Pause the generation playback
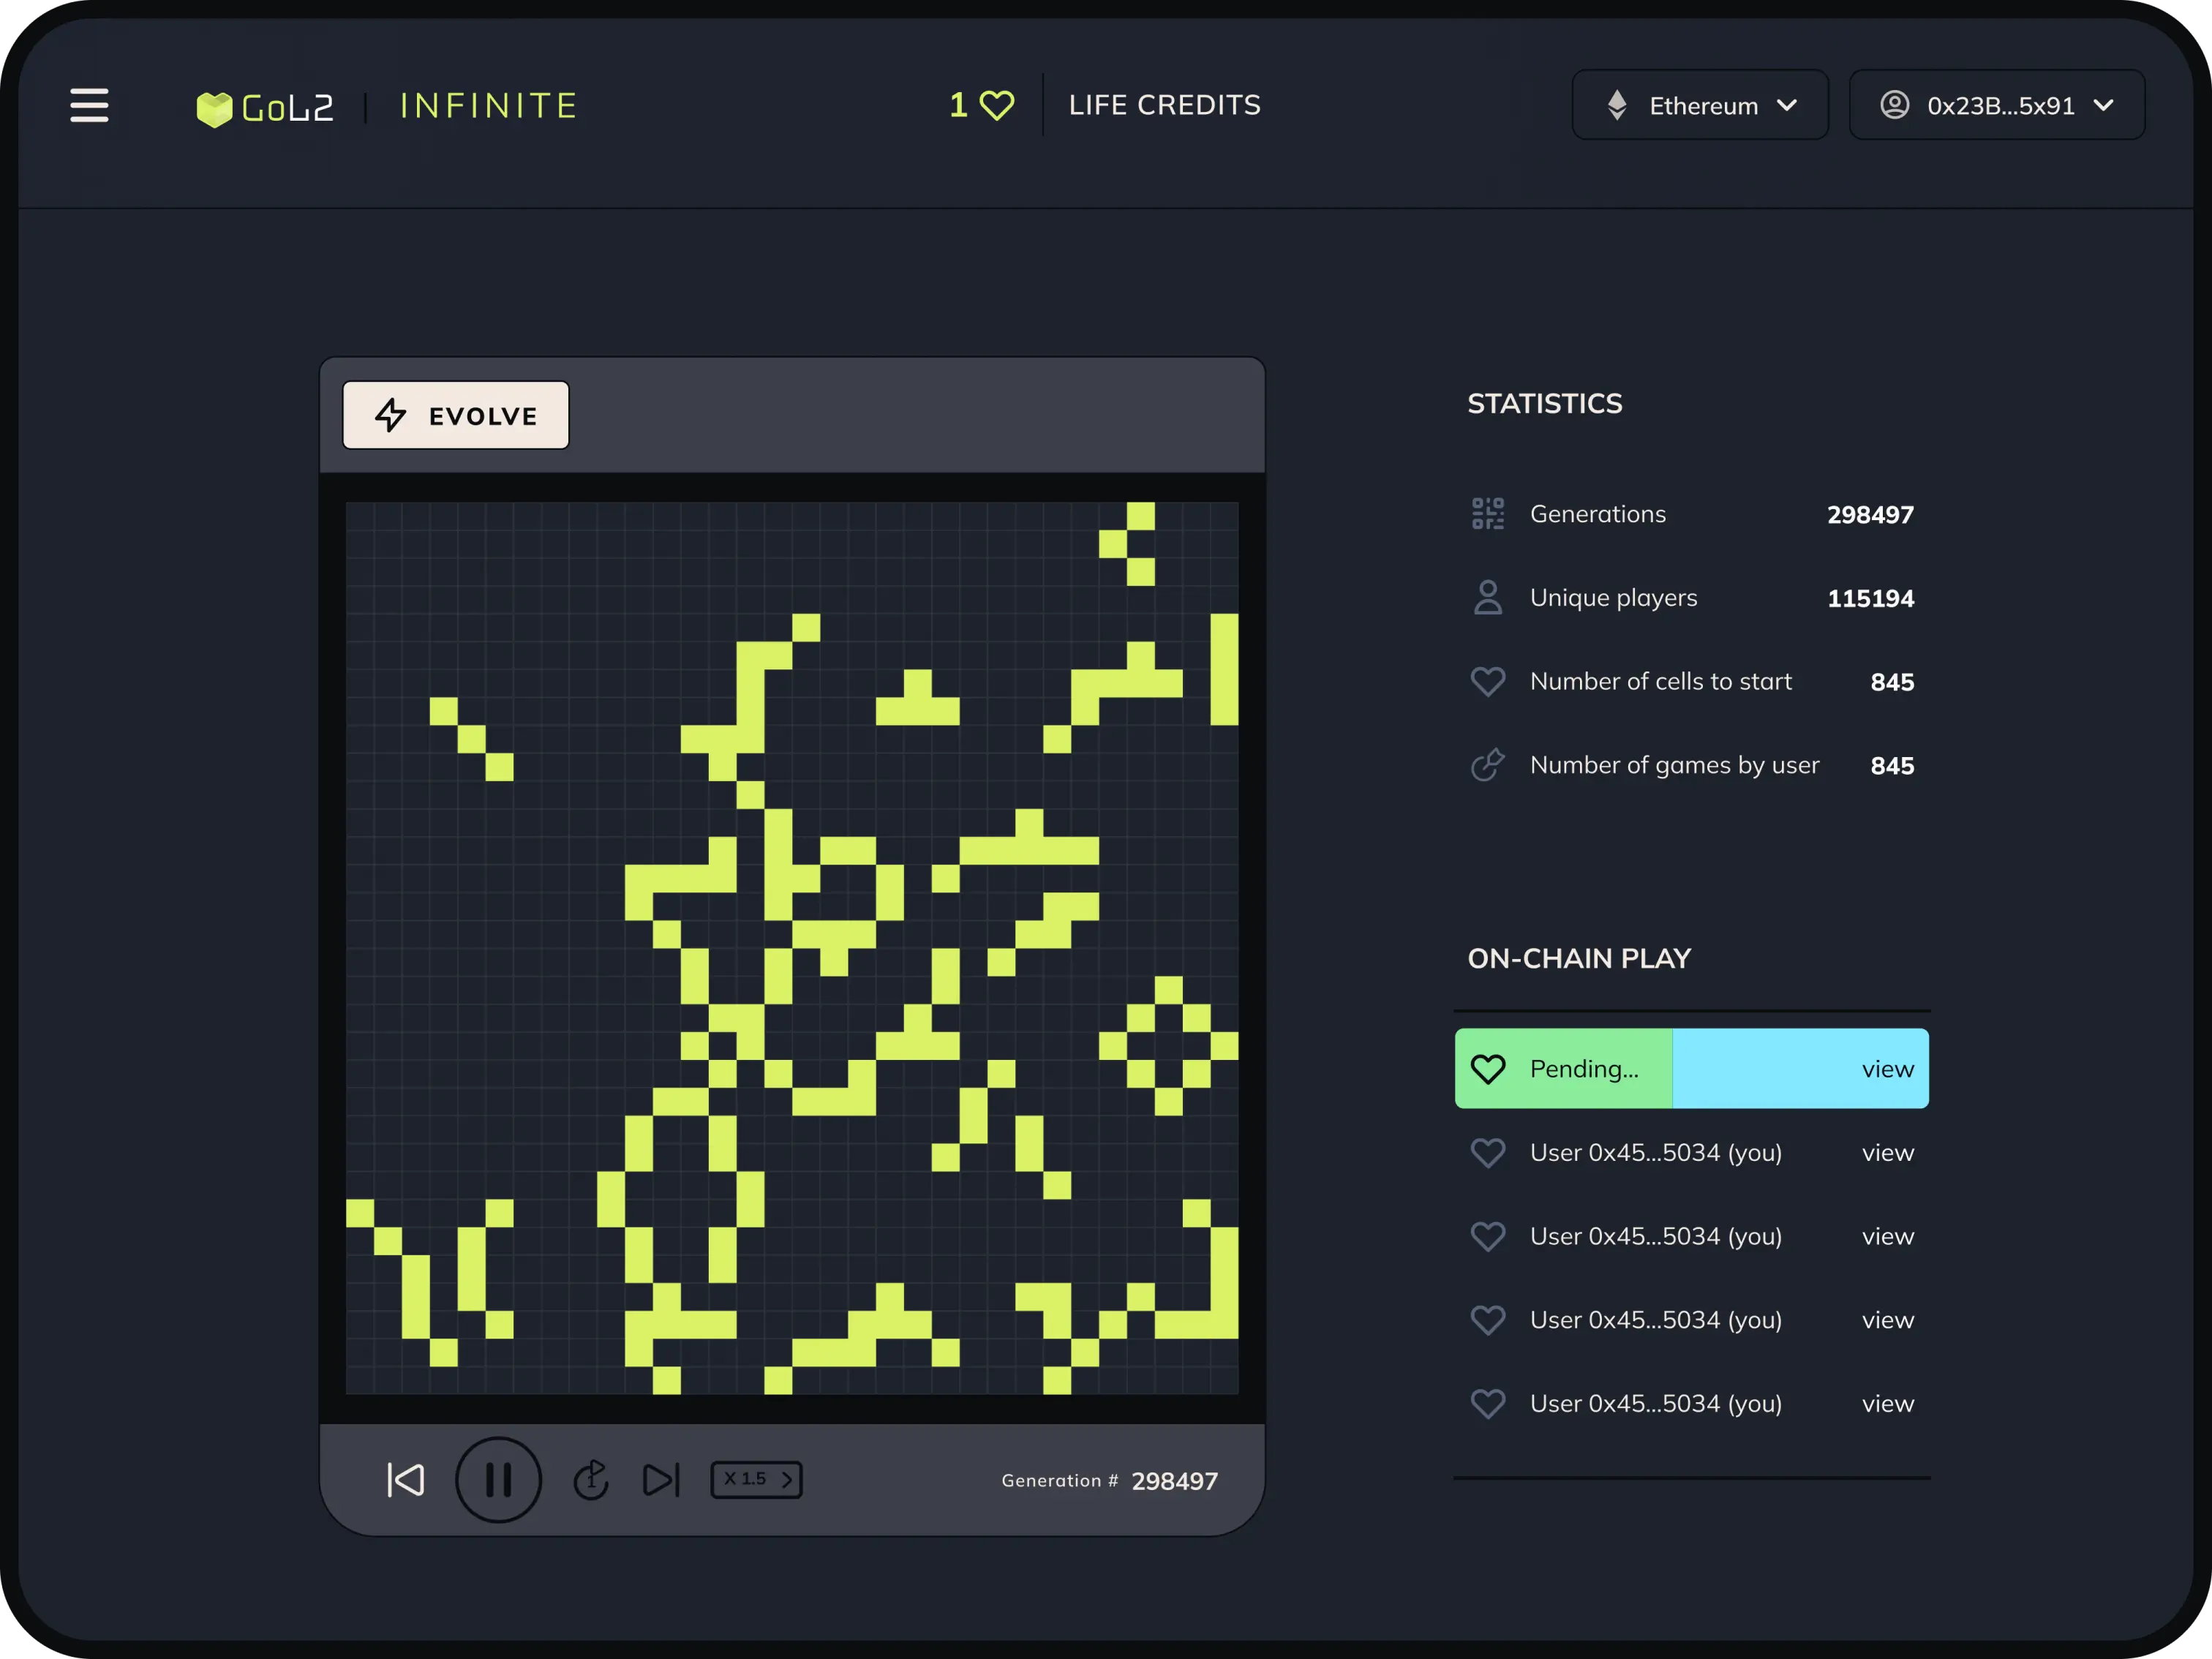 point(498,1480)
